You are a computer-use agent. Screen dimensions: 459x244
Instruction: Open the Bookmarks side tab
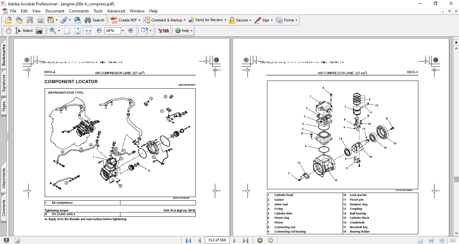click(x=4, y=55)
